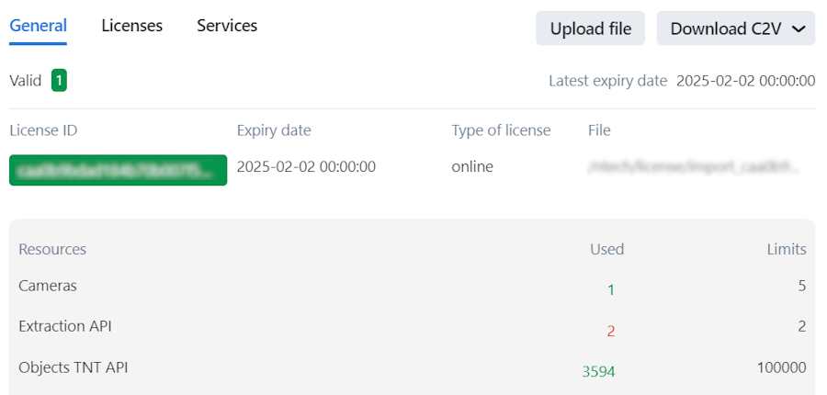
Task: Click the Objects TNT API used value 3594
Action: click(x=598, y=372)
